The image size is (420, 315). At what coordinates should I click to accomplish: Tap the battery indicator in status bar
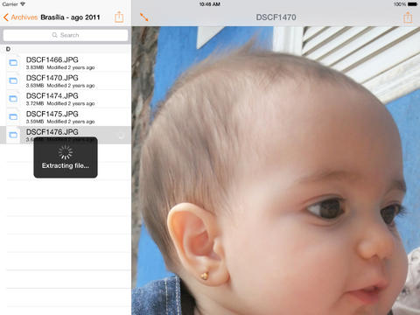[x=412, y=4]
